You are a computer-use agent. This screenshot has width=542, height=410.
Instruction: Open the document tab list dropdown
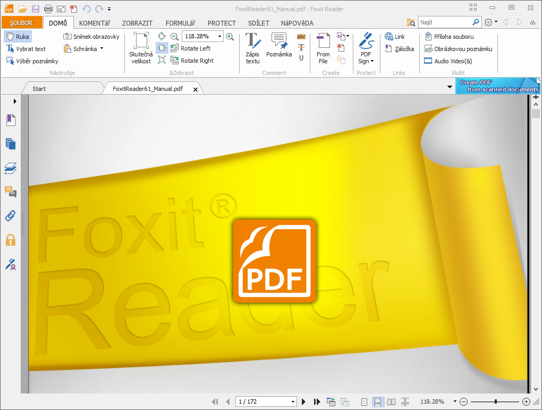450,87
